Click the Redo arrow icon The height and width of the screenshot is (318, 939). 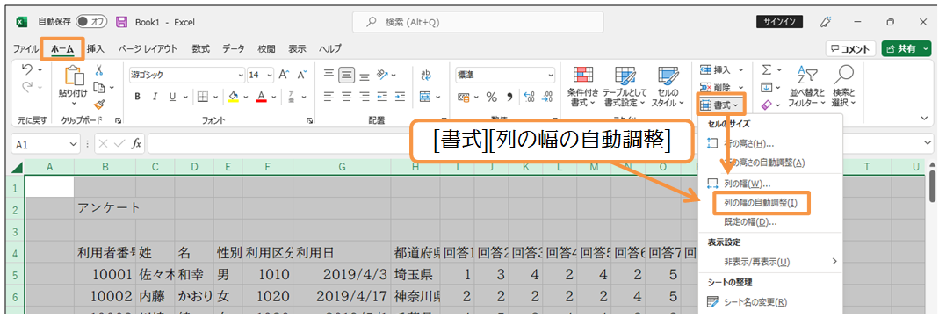[x=27, y=88]
